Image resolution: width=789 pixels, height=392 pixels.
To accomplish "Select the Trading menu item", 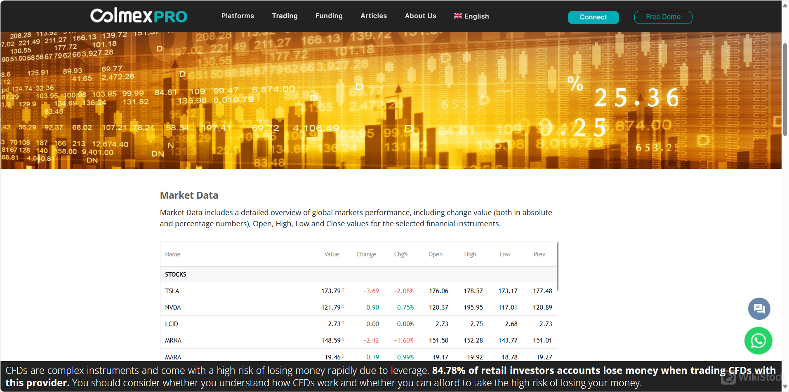I will click(x=285, y=16).
